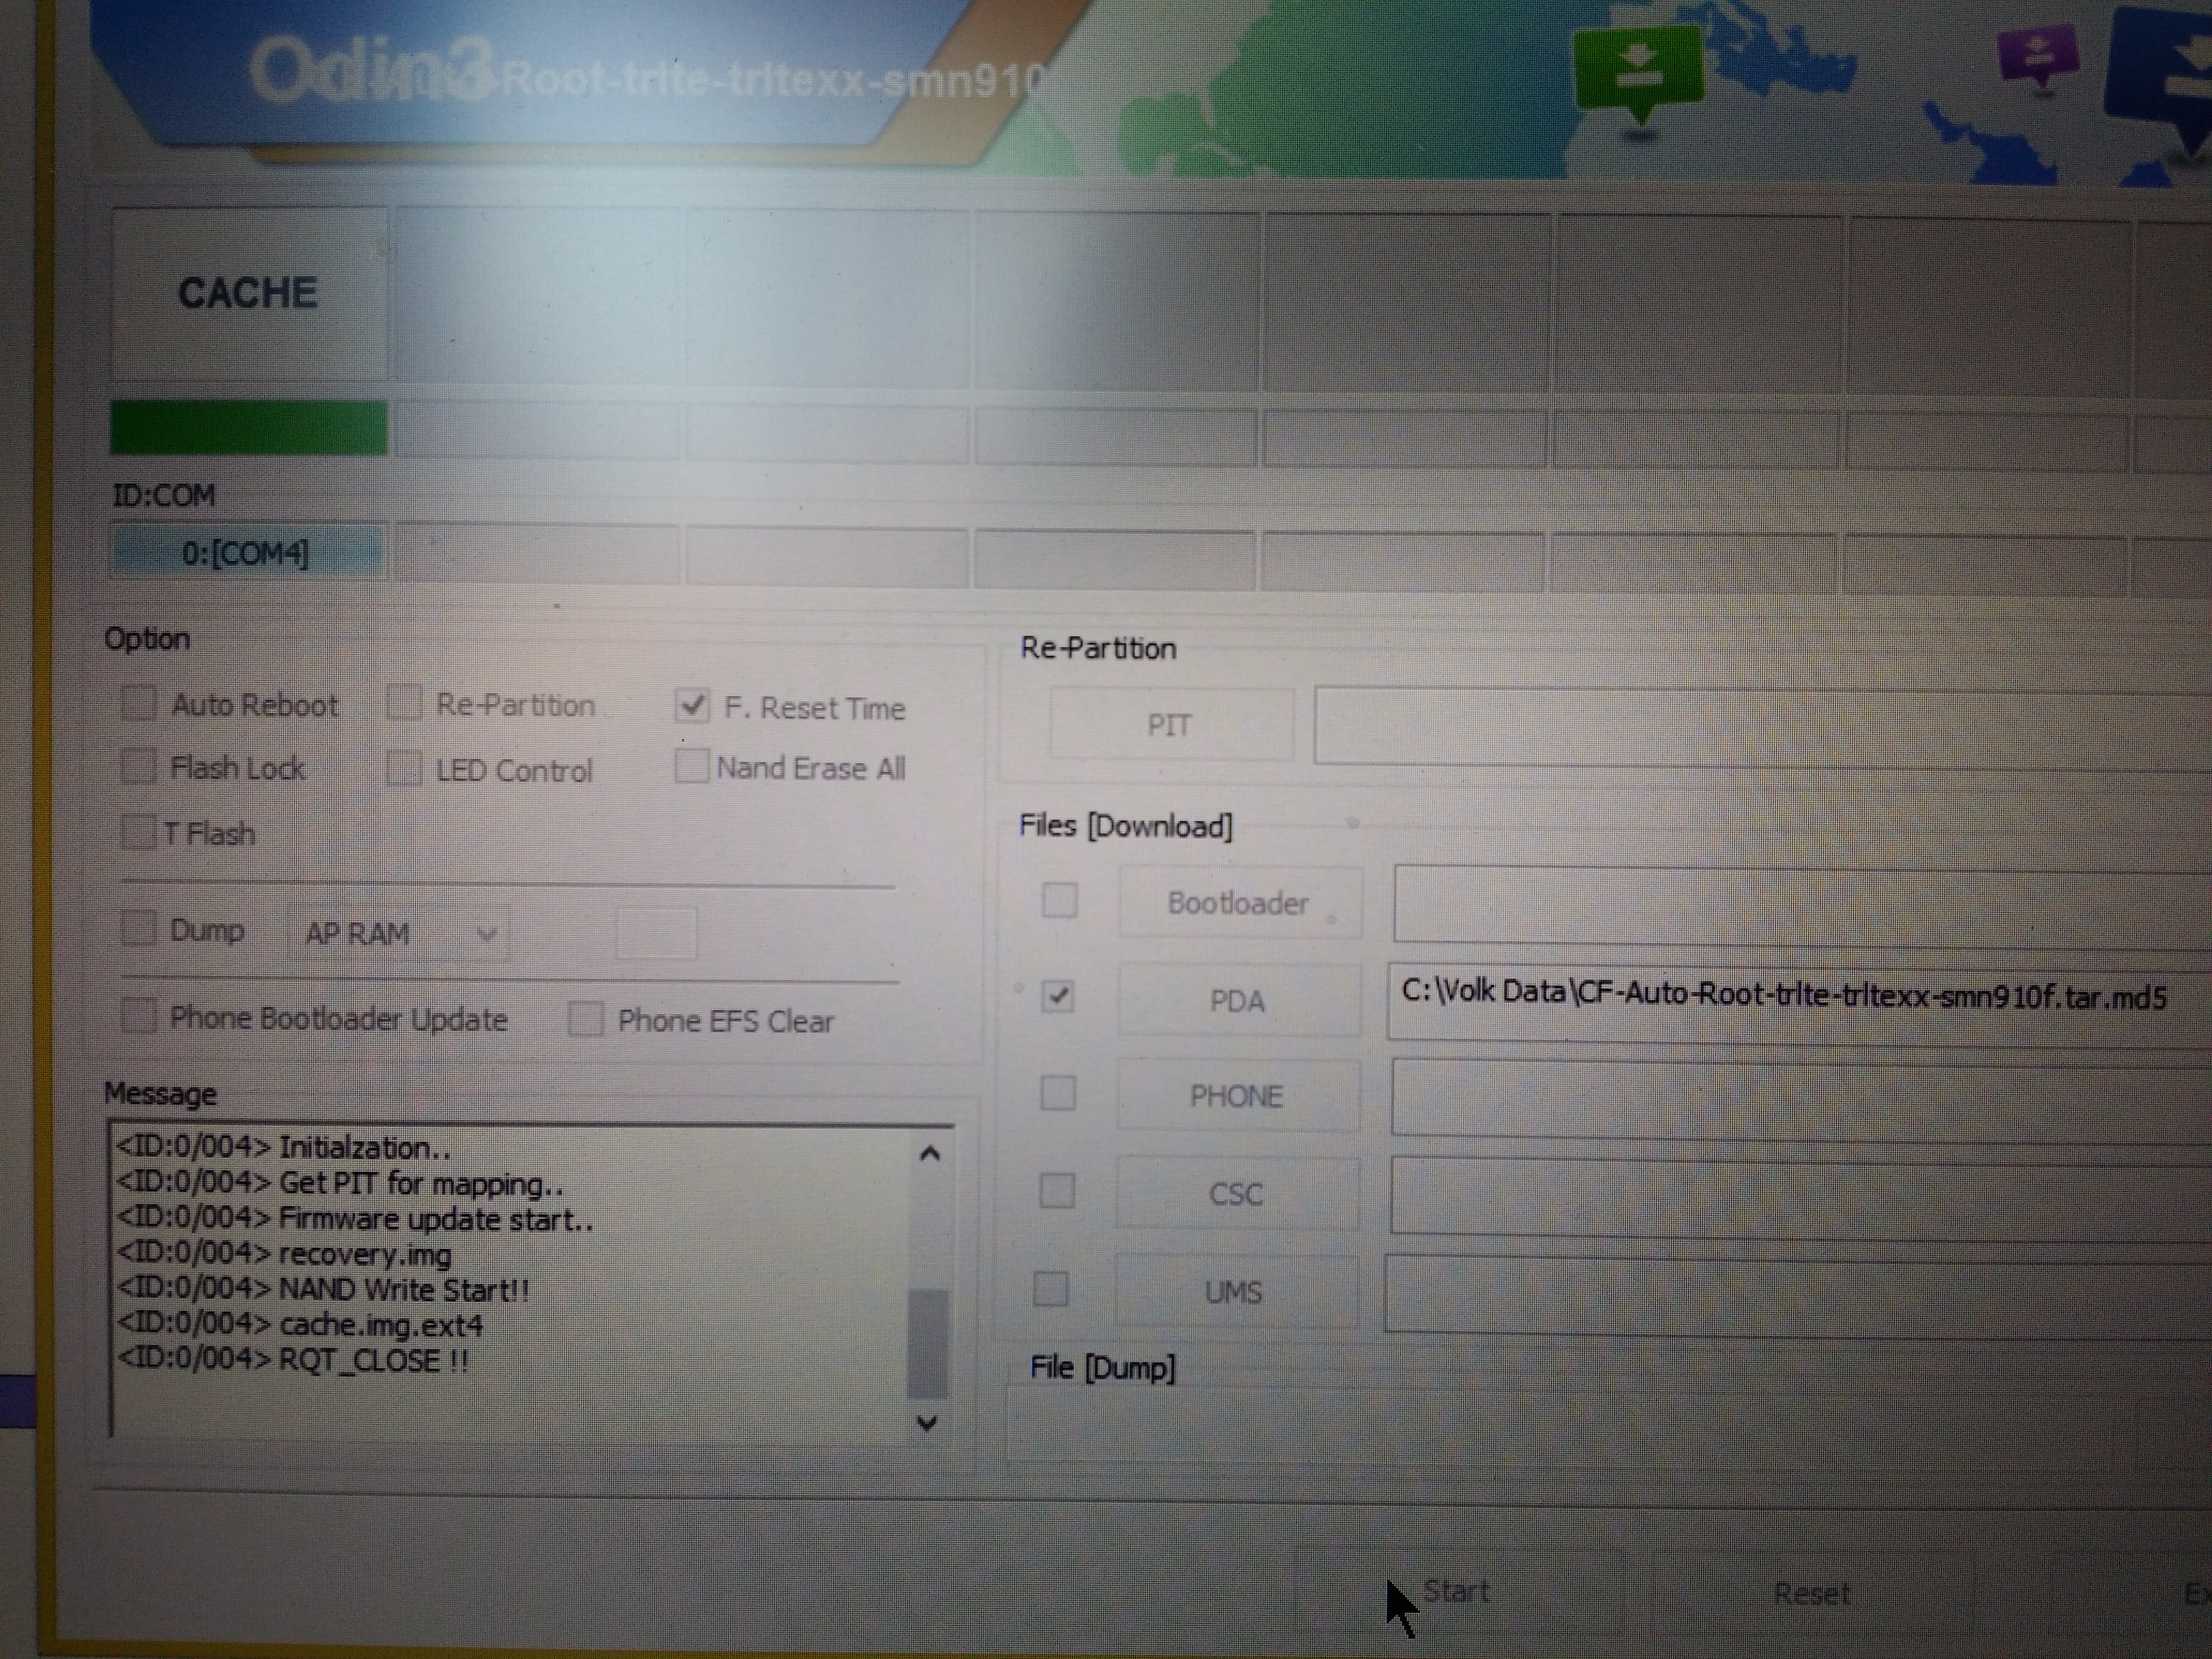Screen dimensions: 2212x1659
Task: Uncheck the F. Reset Time option
Action: (x=692, y=706)
